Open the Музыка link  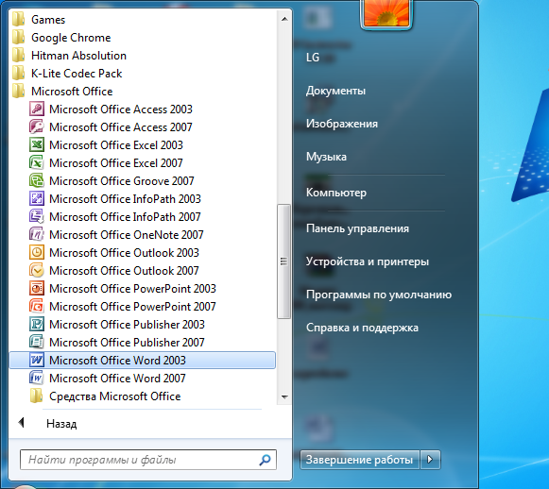(326, 157)
